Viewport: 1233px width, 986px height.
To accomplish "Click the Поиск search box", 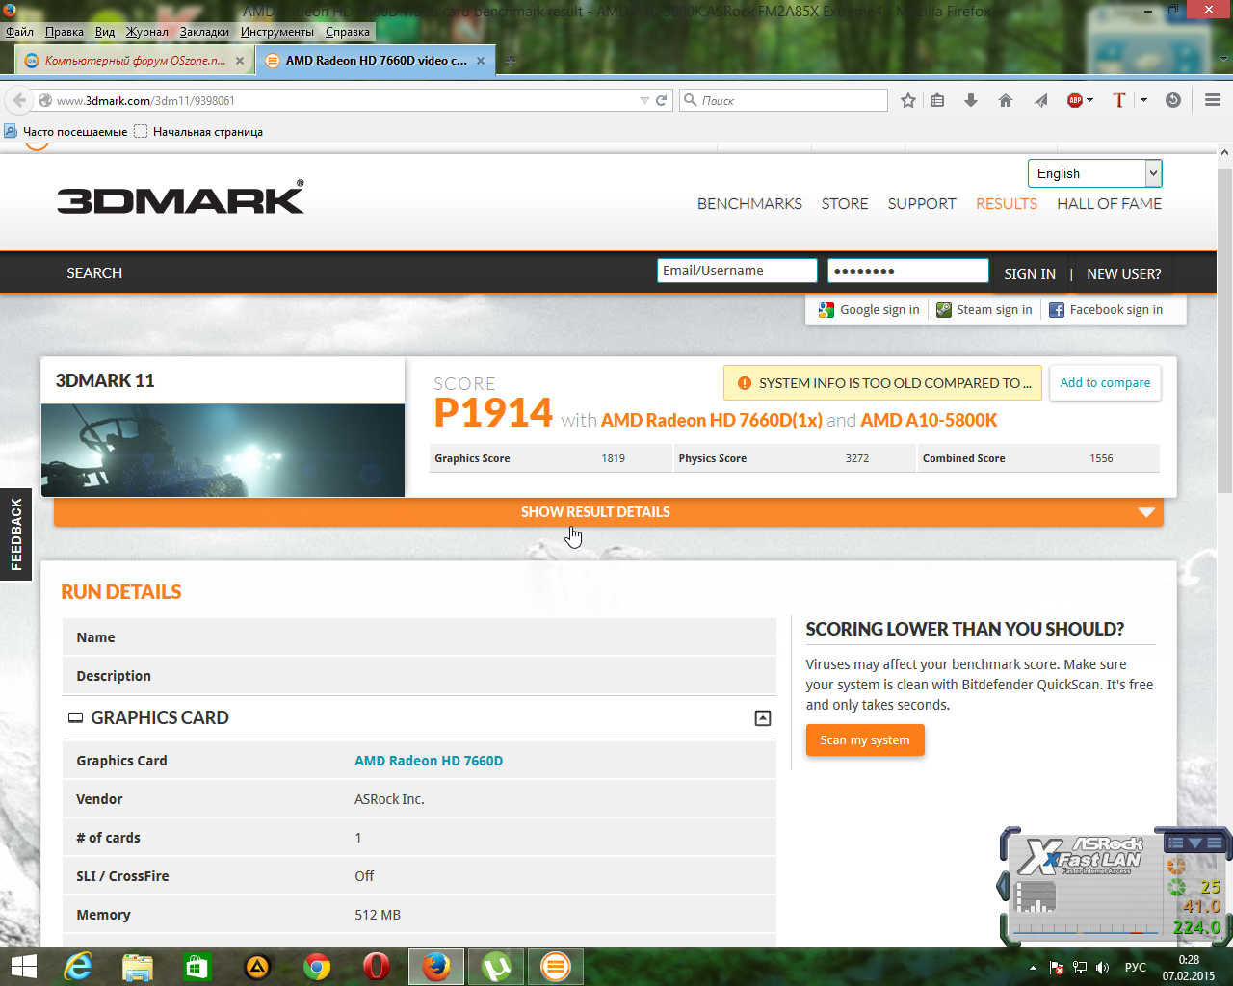I will click(784, 100).
